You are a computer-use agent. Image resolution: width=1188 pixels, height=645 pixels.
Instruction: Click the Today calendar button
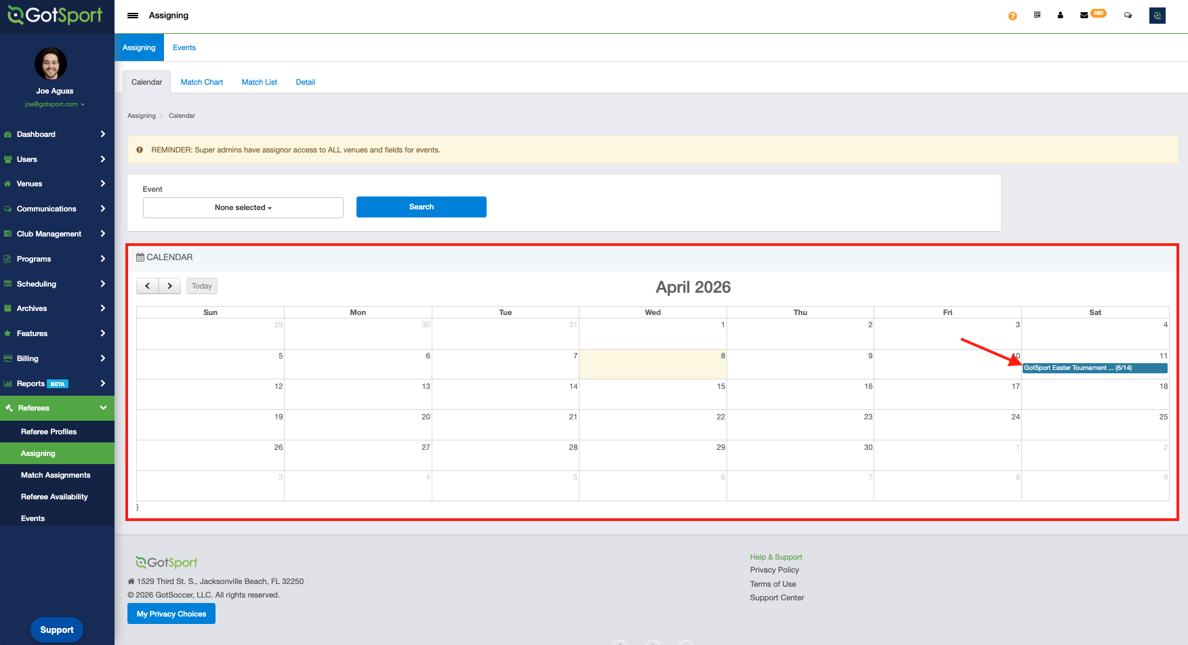pos(202,286)
